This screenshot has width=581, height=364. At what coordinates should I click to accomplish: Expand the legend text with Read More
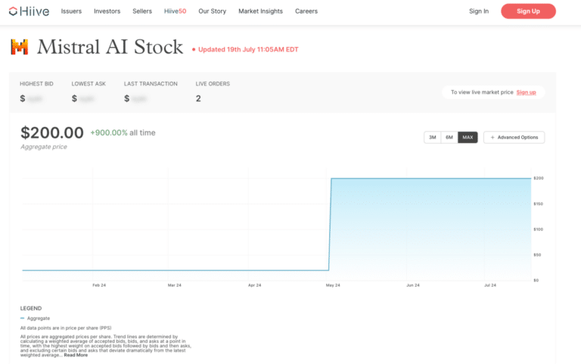76,355
